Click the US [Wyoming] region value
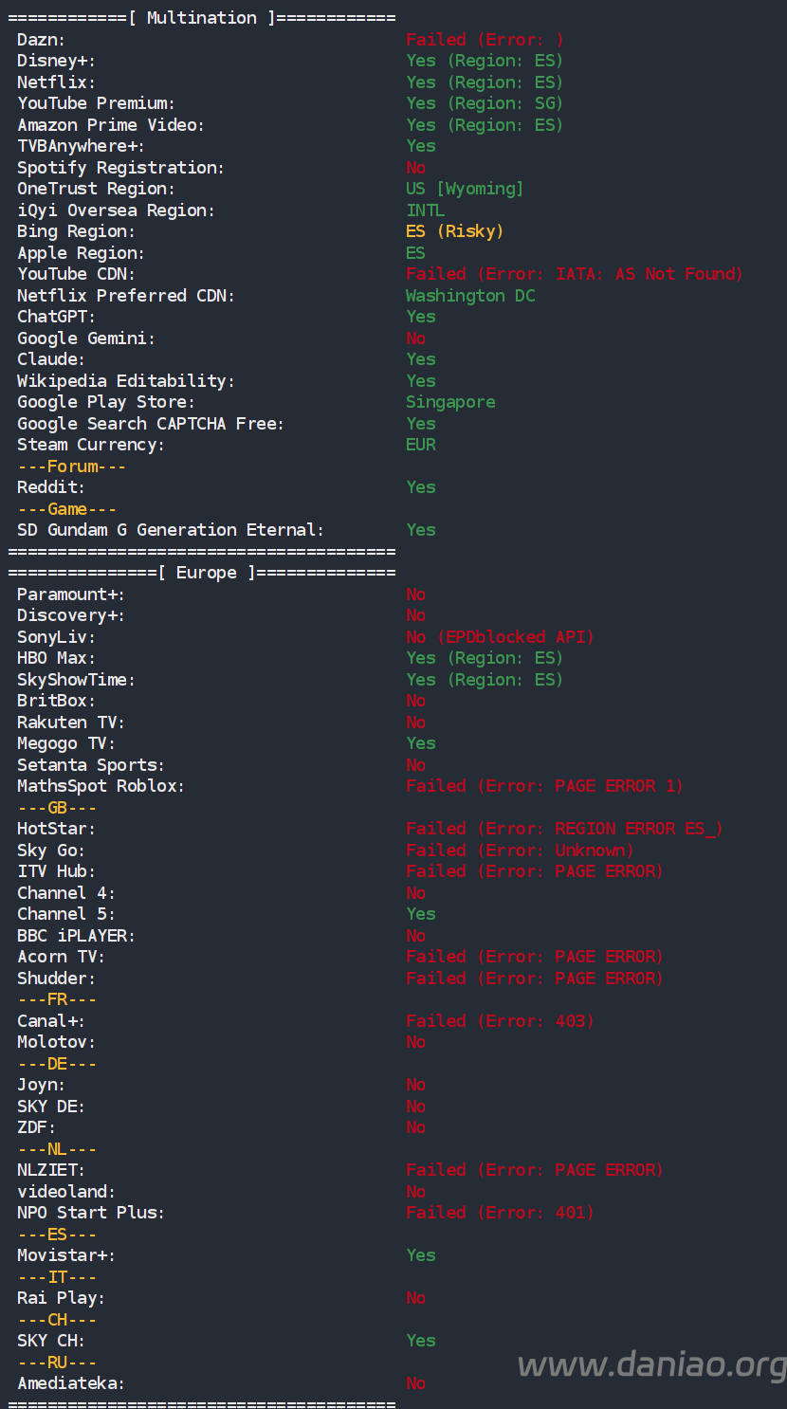Screen dimensions: 787x1409 click(x=465, y=189)
